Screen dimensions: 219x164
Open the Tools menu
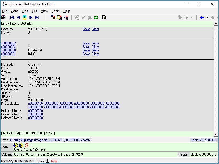56,11
